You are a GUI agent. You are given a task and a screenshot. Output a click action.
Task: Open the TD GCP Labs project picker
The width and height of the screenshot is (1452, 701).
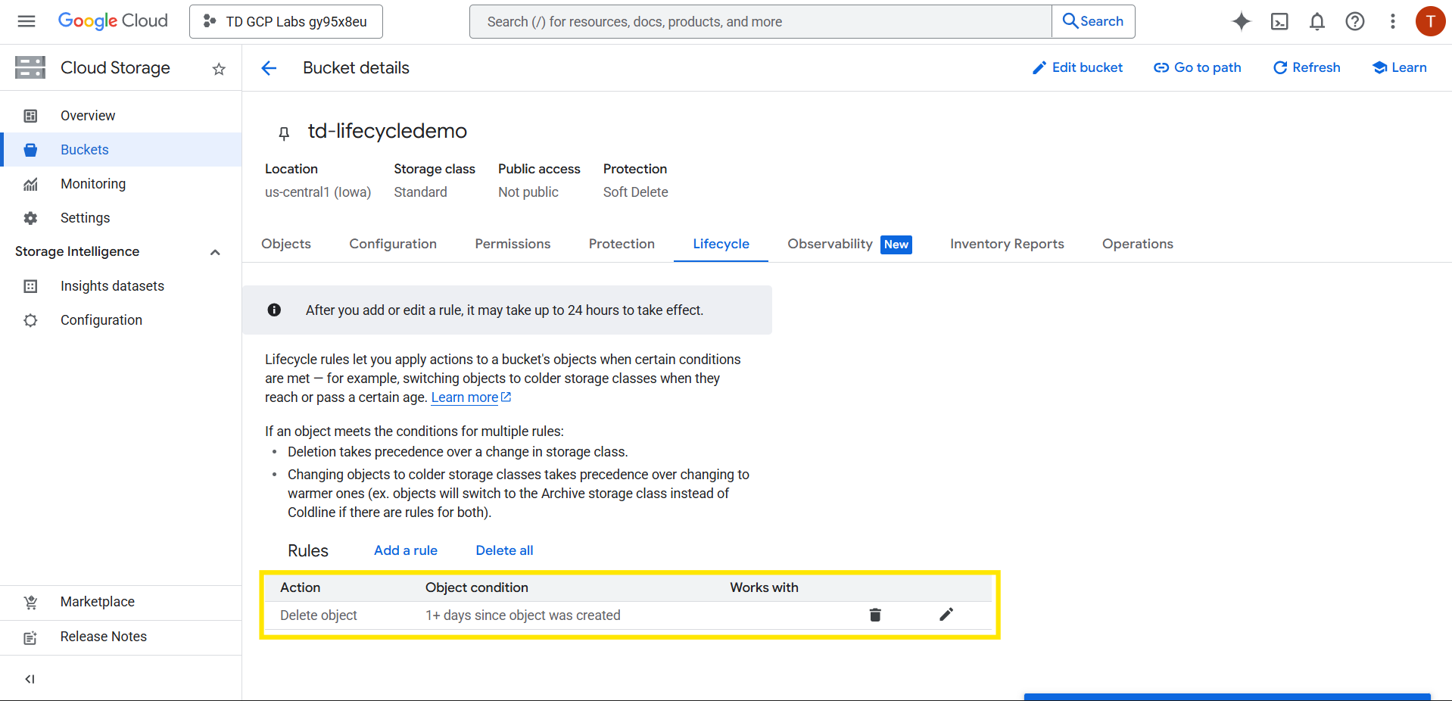(286, 21)
